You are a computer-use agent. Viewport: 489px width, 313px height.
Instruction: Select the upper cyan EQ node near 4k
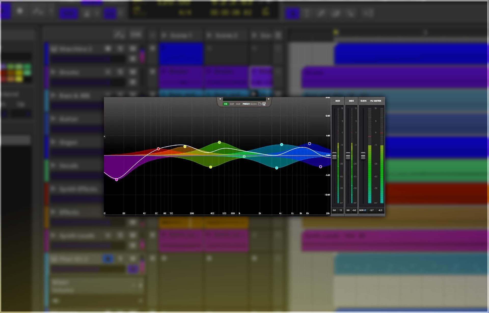282,145
